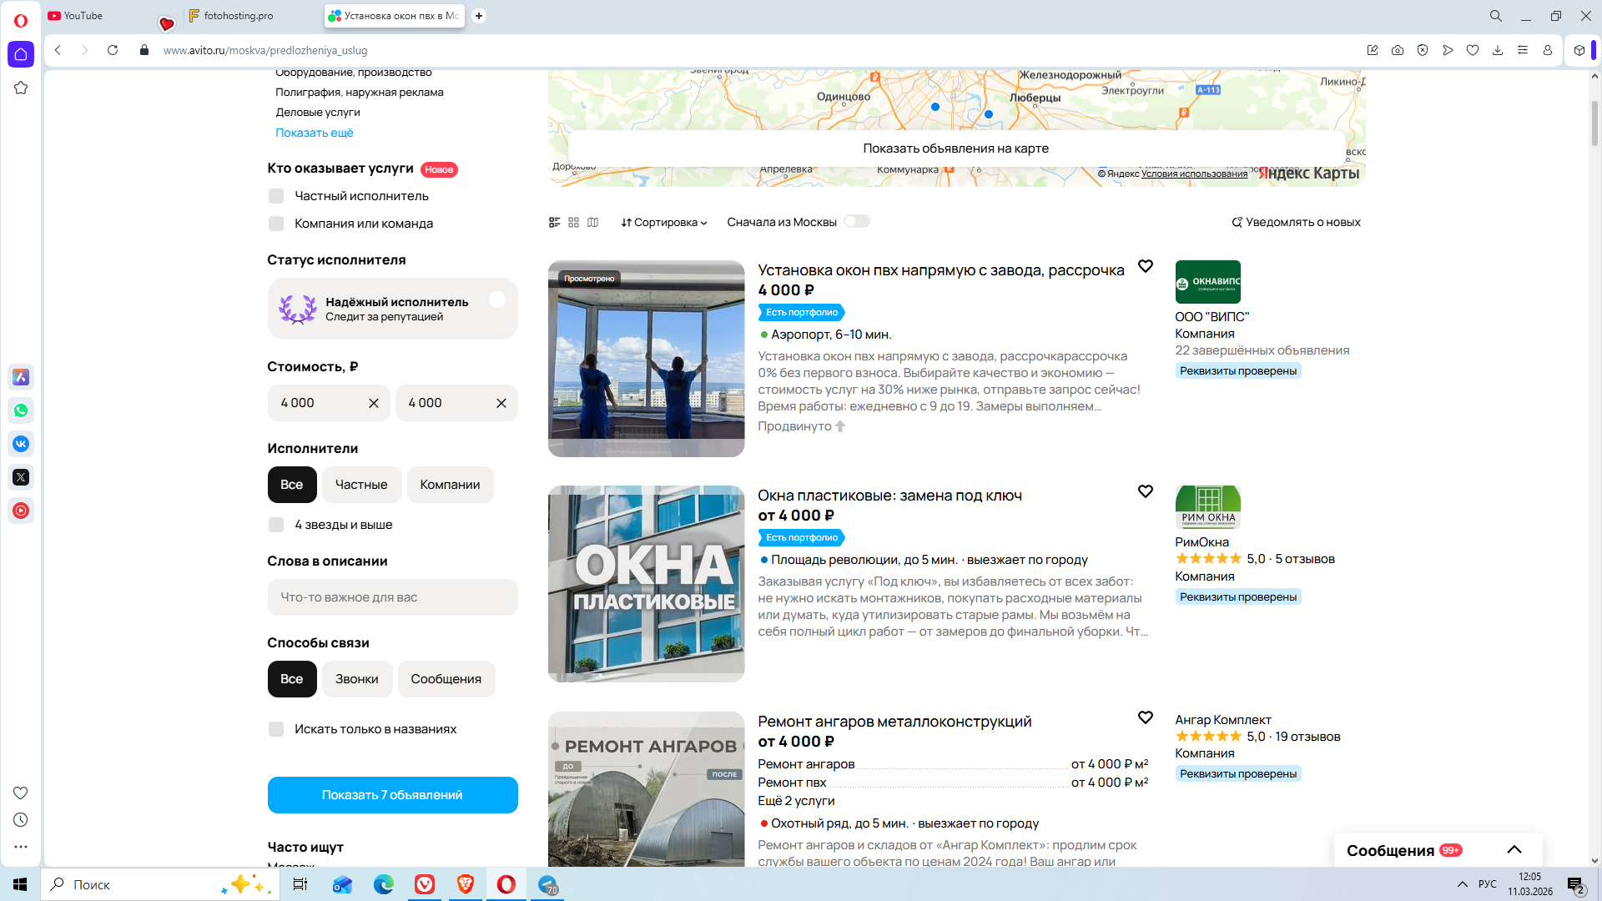Expand categories with Показать ещё

point(315,133)
